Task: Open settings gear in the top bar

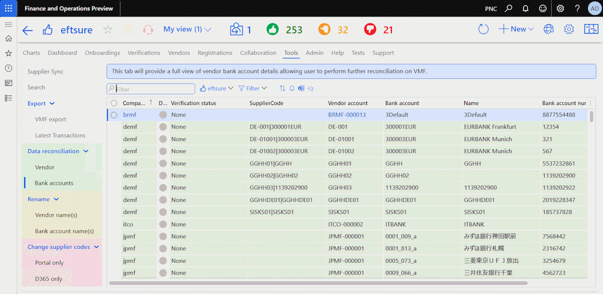Action: (560, 9)
